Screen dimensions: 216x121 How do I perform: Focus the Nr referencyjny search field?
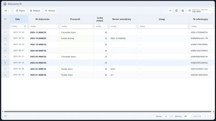point(202,26)
